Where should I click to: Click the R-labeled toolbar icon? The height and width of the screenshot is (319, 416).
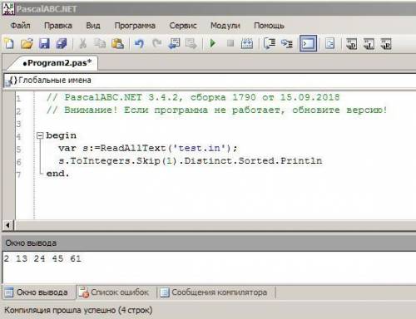tap(386, 44)
